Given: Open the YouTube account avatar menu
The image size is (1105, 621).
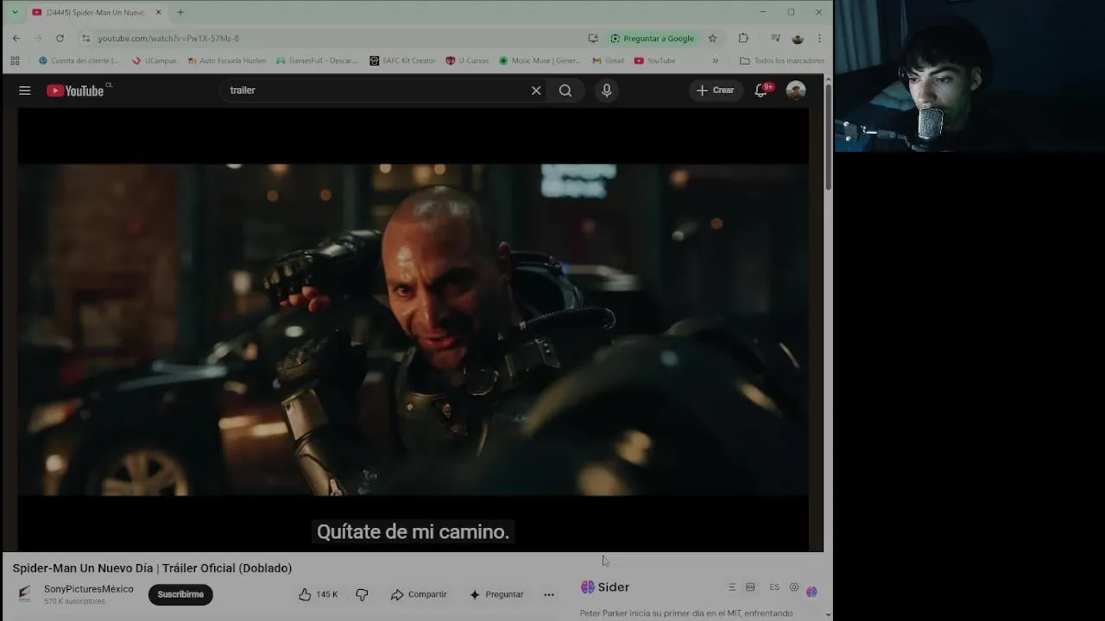Looking at the screenshot, I should [x=796, y=91].
